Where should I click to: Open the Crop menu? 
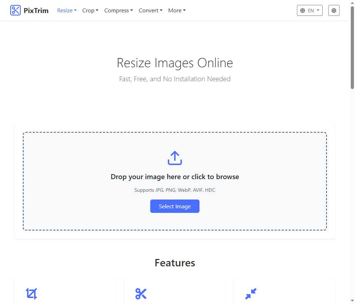point(90,11)
